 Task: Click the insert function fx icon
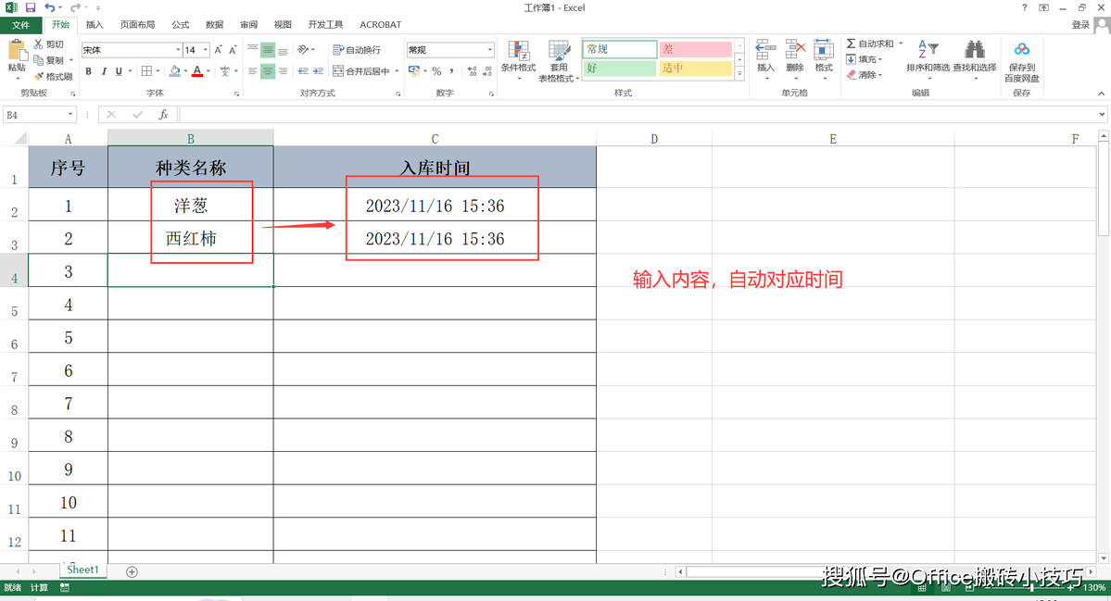(163, 115)
